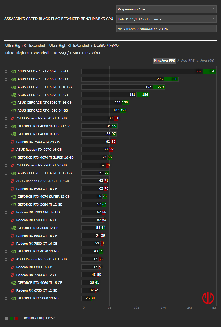Viewport: 221px width, 327px height.
Task: Show the Avg (%) view
Action: click(x=207, y=61)
